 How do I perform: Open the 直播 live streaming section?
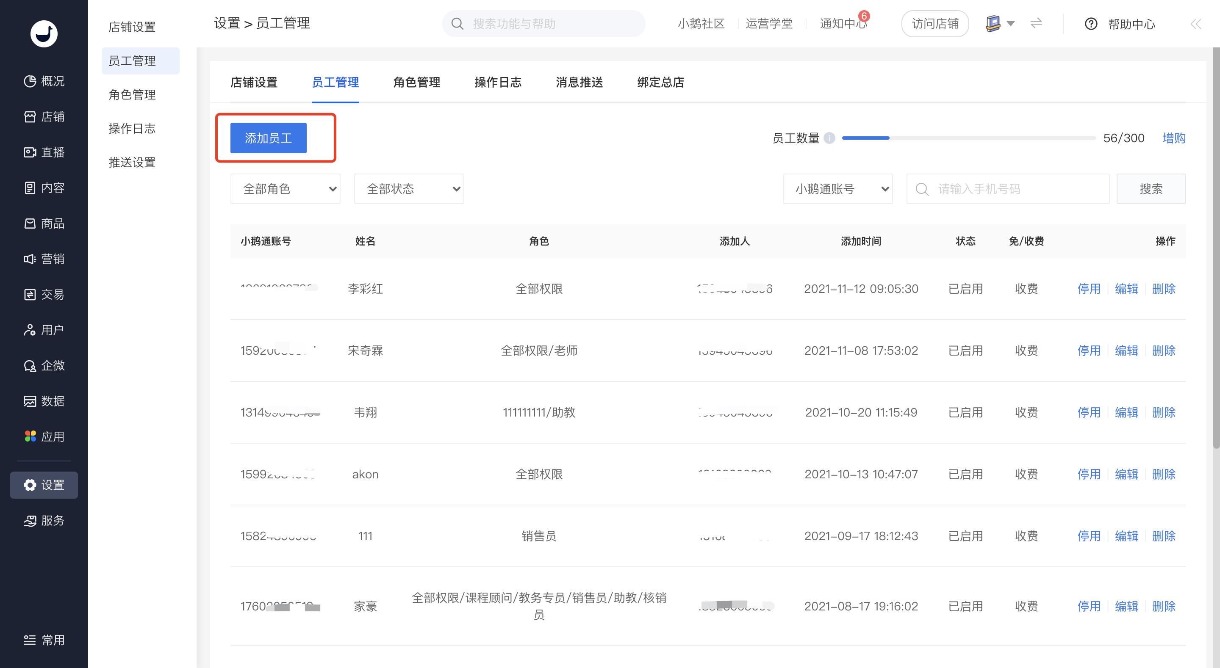click(x=44, y=152)
